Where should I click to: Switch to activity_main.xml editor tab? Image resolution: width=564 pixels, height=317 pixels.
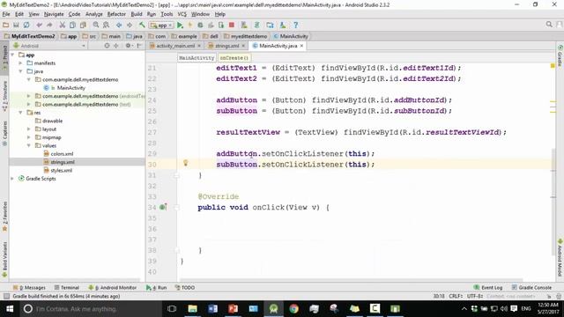[x=174, y=46]
